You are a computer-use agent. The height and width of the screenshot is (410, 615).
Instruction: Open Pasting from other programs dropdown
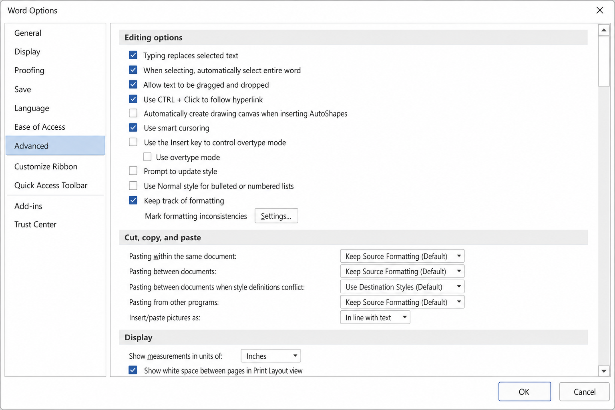402,302
